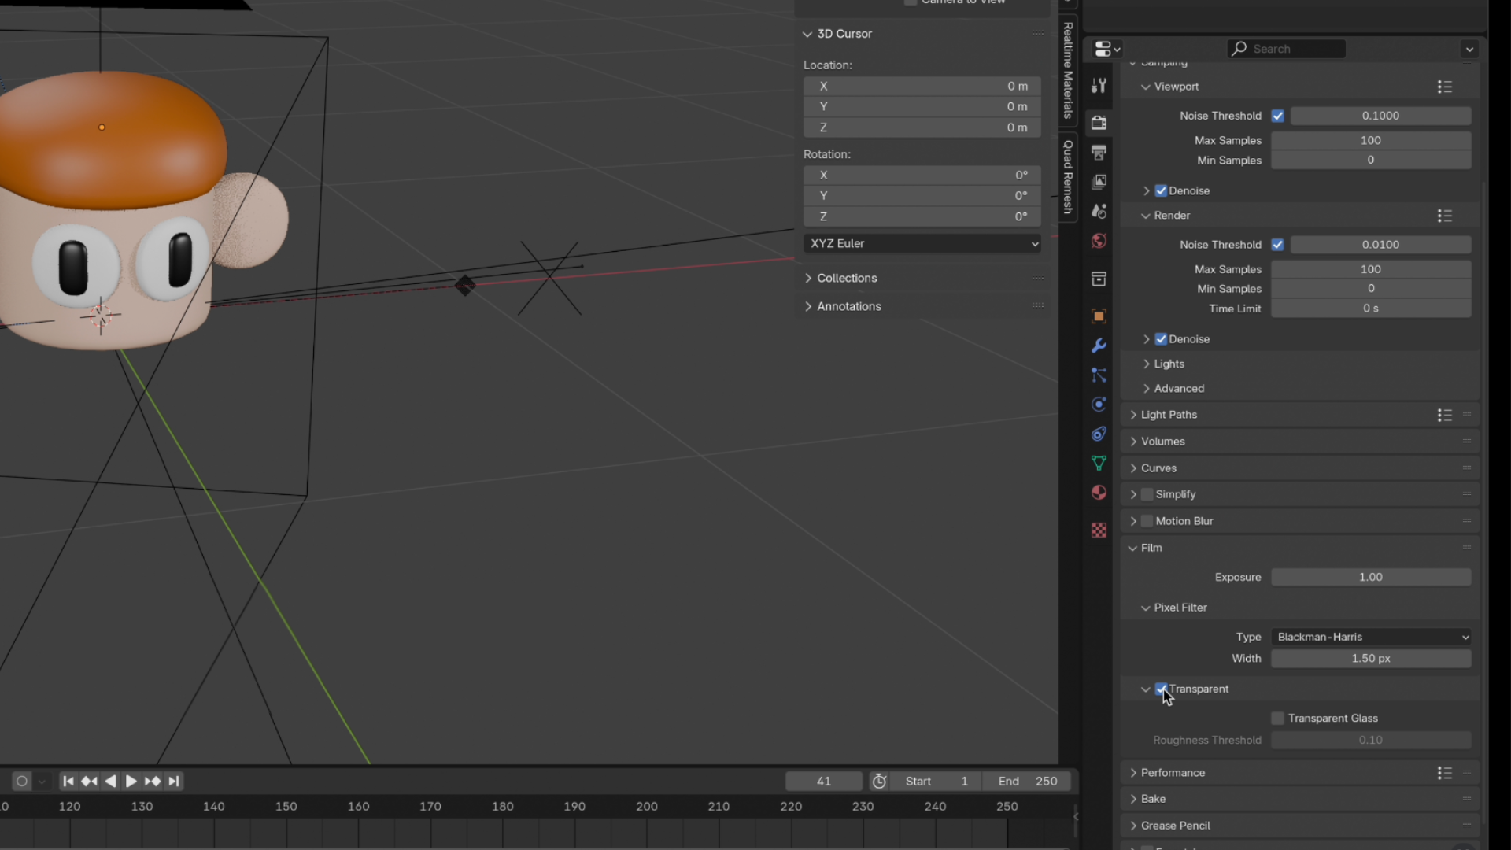Disable the Viewport Noise Threshold checkbox
1511x850 pixels.
point(1278,116)
